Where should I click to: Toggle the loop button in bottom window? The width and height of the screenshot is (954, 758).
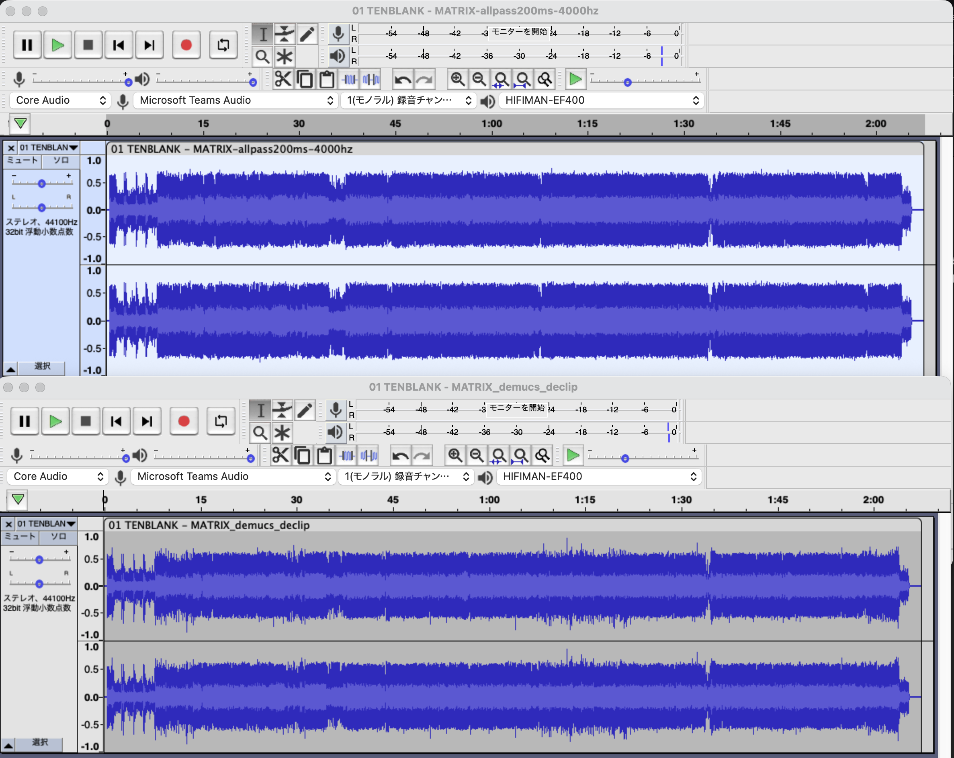221,421
